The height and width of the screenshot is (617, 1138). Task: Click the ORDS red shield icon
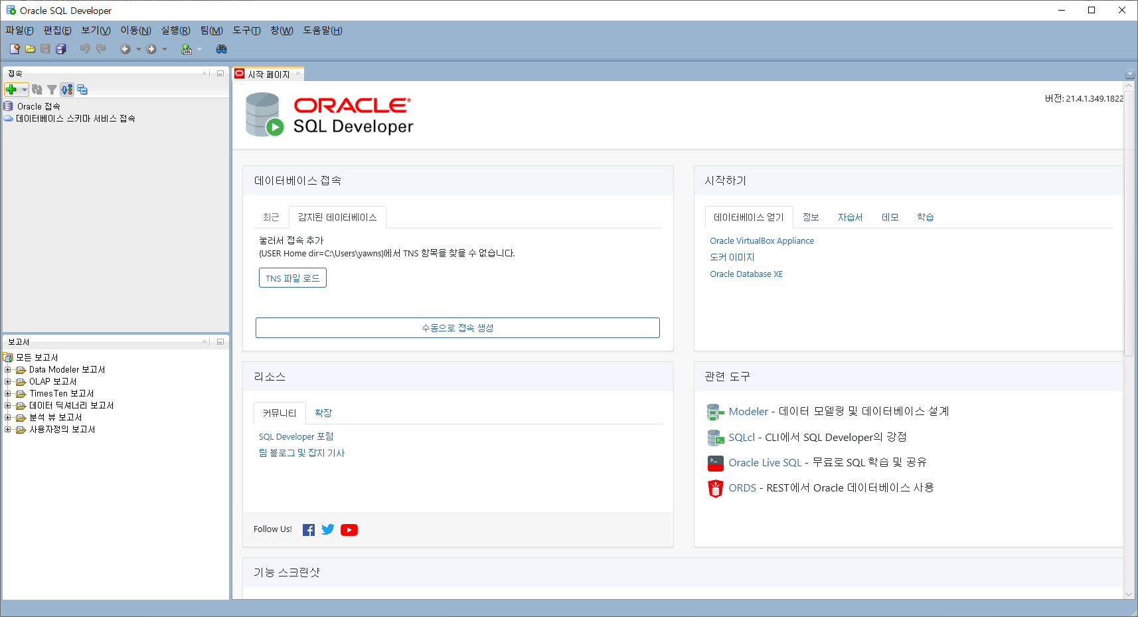tap(715, 488)
